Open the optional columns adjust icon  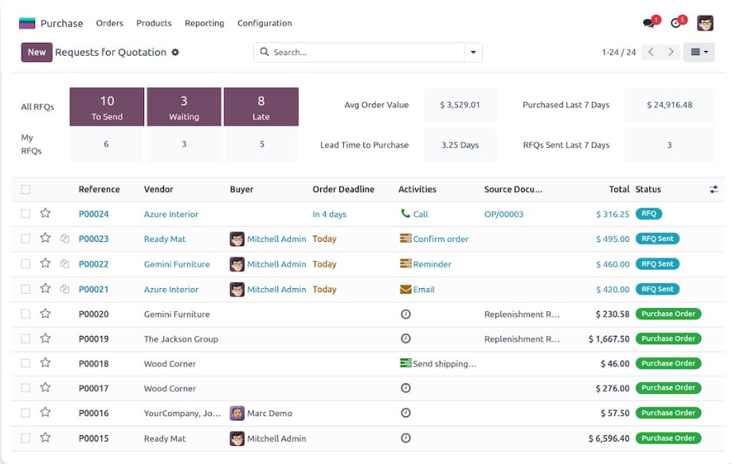pyautogui.click(x=713, y=189)
